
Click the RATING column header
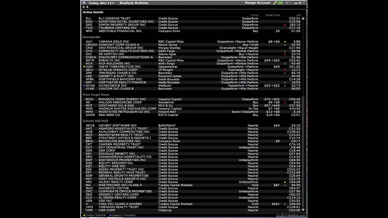pyautogui.click(x=254, y=15)
